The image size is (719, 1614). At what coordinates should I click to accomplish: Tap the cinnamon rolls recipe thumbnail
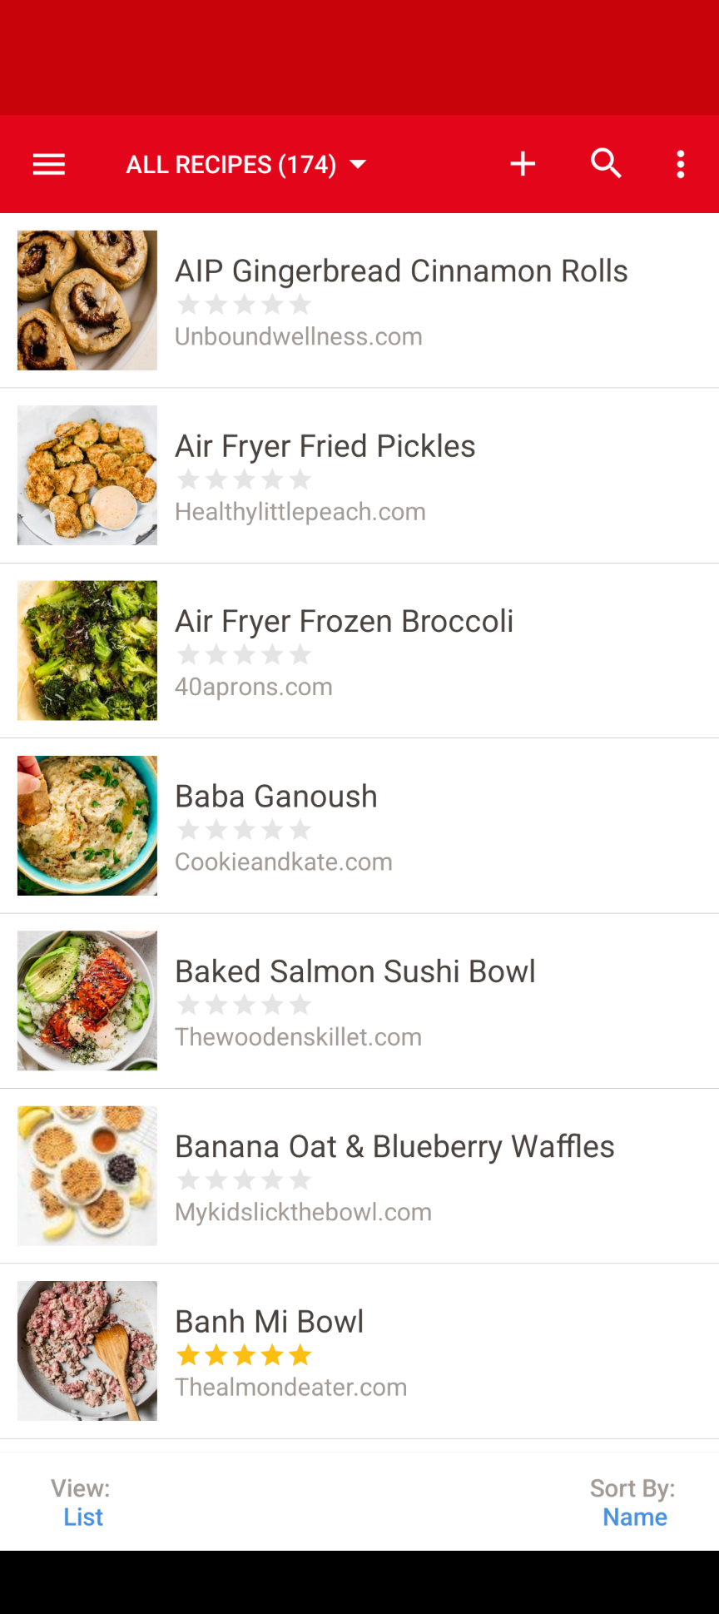pos(87,300)
